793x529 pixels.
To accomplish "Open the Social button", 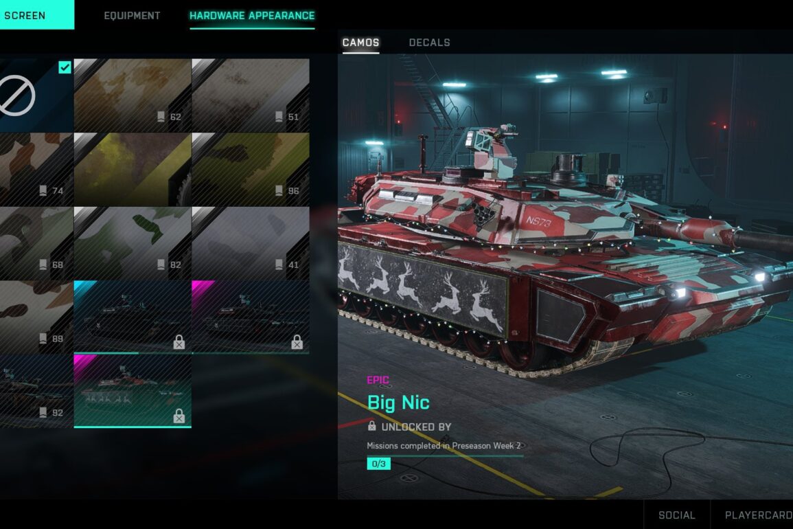I will click(x=677, y=515).
